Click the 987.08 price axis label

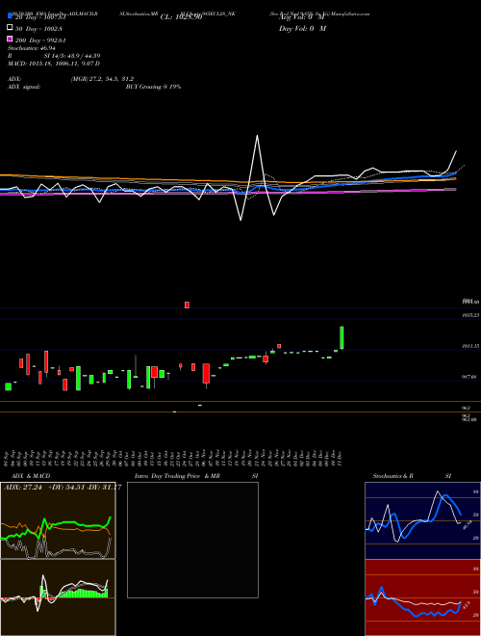pyautogui.click(x=469, y=377)
